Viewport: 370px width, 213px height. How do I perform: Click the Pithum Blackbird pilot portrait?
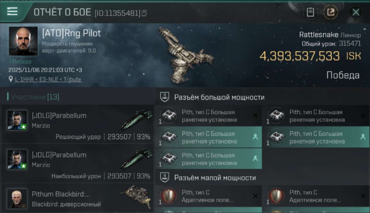[x=17, y=198]
